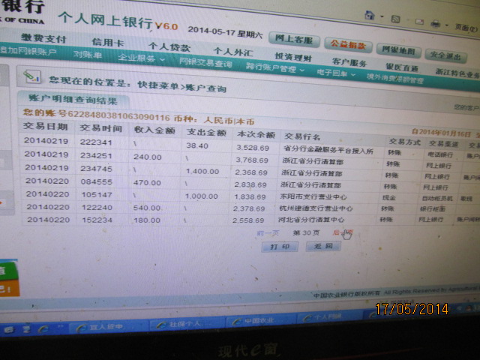Click the 本次余额 column header
This screenshot has height=360, width=480.
click(256, 134)
